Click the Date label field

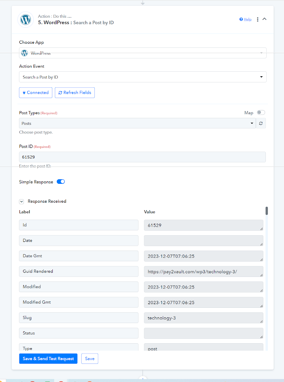point(79,241)
